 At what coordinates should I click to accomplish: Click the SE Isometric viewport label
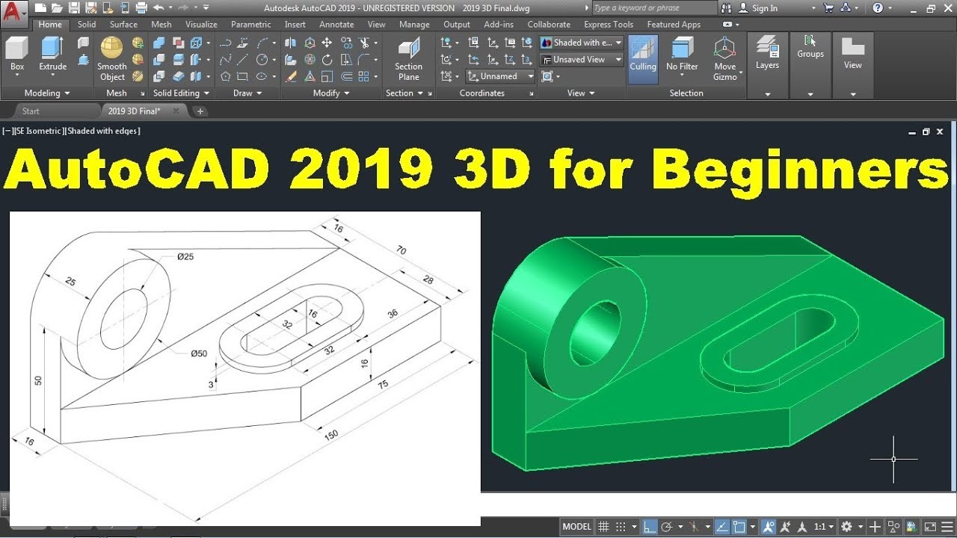point(40,131)
